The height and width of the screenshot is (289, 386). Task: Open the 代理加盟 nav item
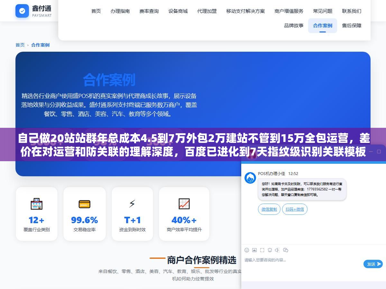coord(207,11)
